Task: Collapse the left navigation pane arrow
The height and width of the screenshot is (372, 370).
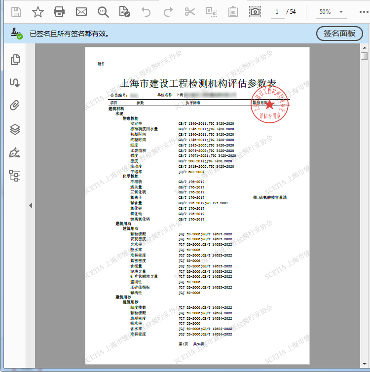Action: pyautogui.click(x=31, y=205)
